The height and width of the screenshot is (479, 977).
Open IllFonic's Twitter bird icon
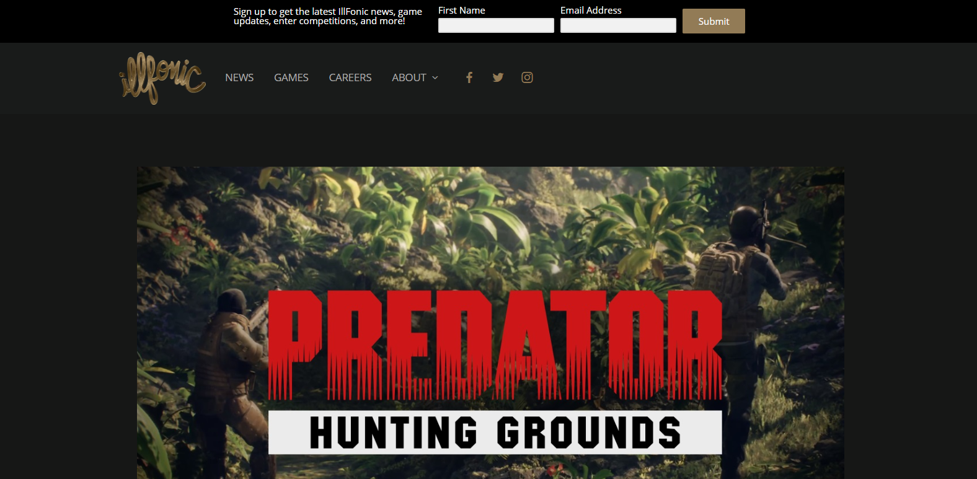498,77
